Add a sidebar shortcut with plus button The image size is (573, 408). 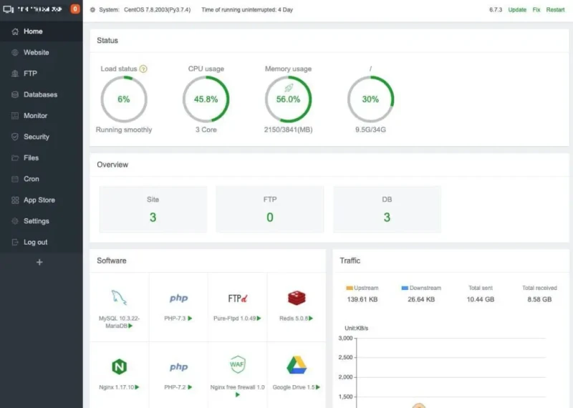[39, 262]
